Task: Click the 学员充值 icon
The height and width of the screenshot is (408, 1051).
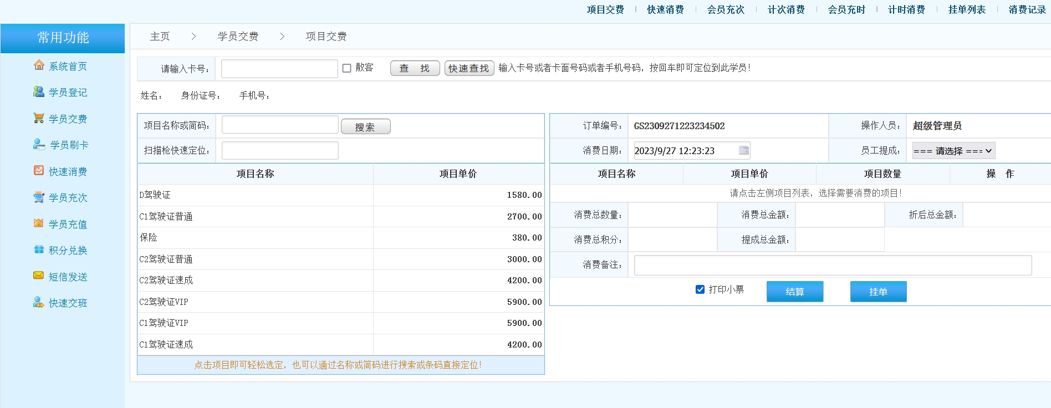Action: pyautogui.click(x=39, y=223)
